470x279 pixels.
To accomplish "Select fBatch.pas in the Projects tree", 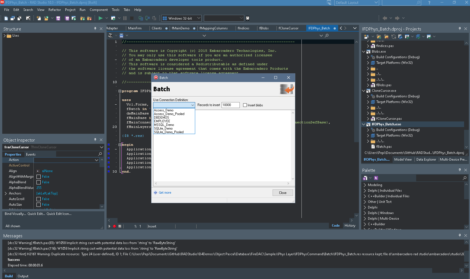I will (384, 147).
